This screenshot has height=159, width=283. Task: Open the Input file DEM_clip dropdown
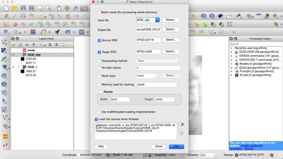tap(157, 20)
